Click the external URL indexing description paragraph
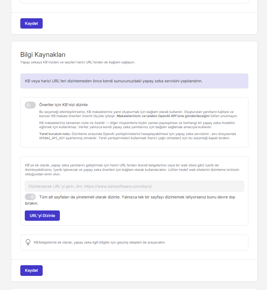 tap(132, 169)
